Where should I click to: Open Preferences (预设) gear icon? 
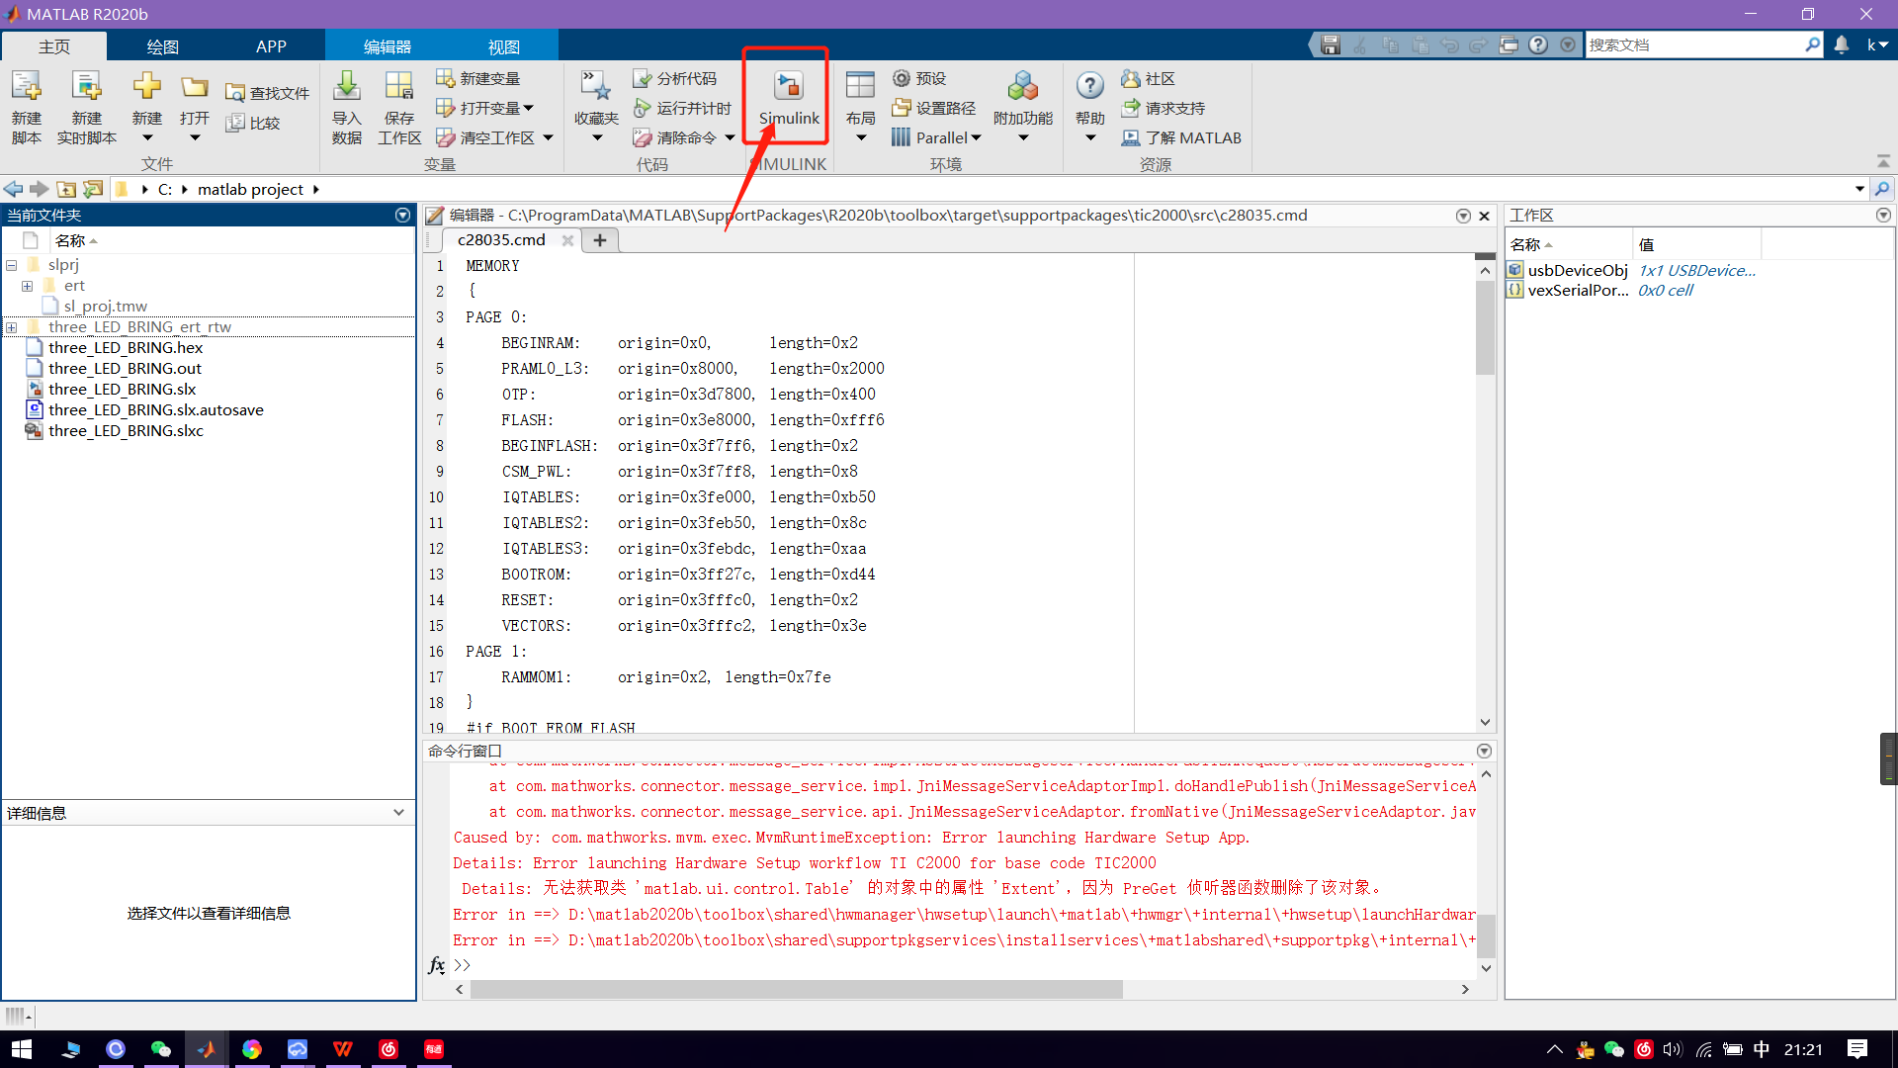tap(902, 78)
